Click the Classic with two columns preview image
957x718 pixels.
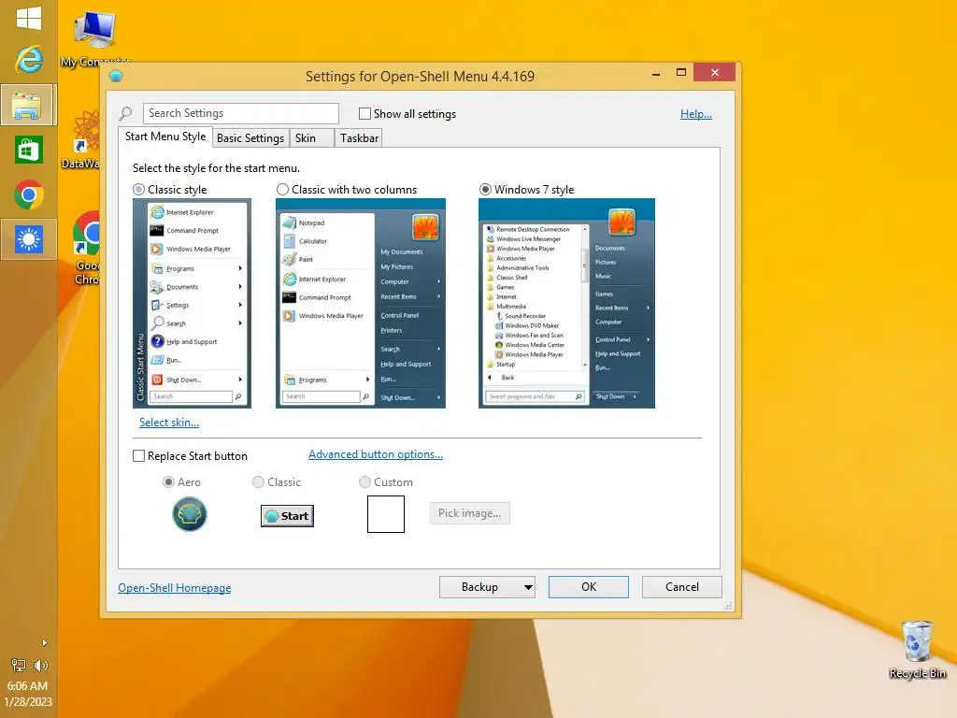(x=361, y=303)
